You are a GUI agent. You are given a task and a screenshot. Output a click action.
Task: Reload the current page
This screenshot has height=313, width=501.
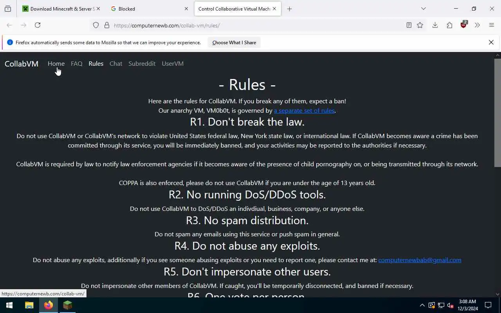tap(38, 25)
